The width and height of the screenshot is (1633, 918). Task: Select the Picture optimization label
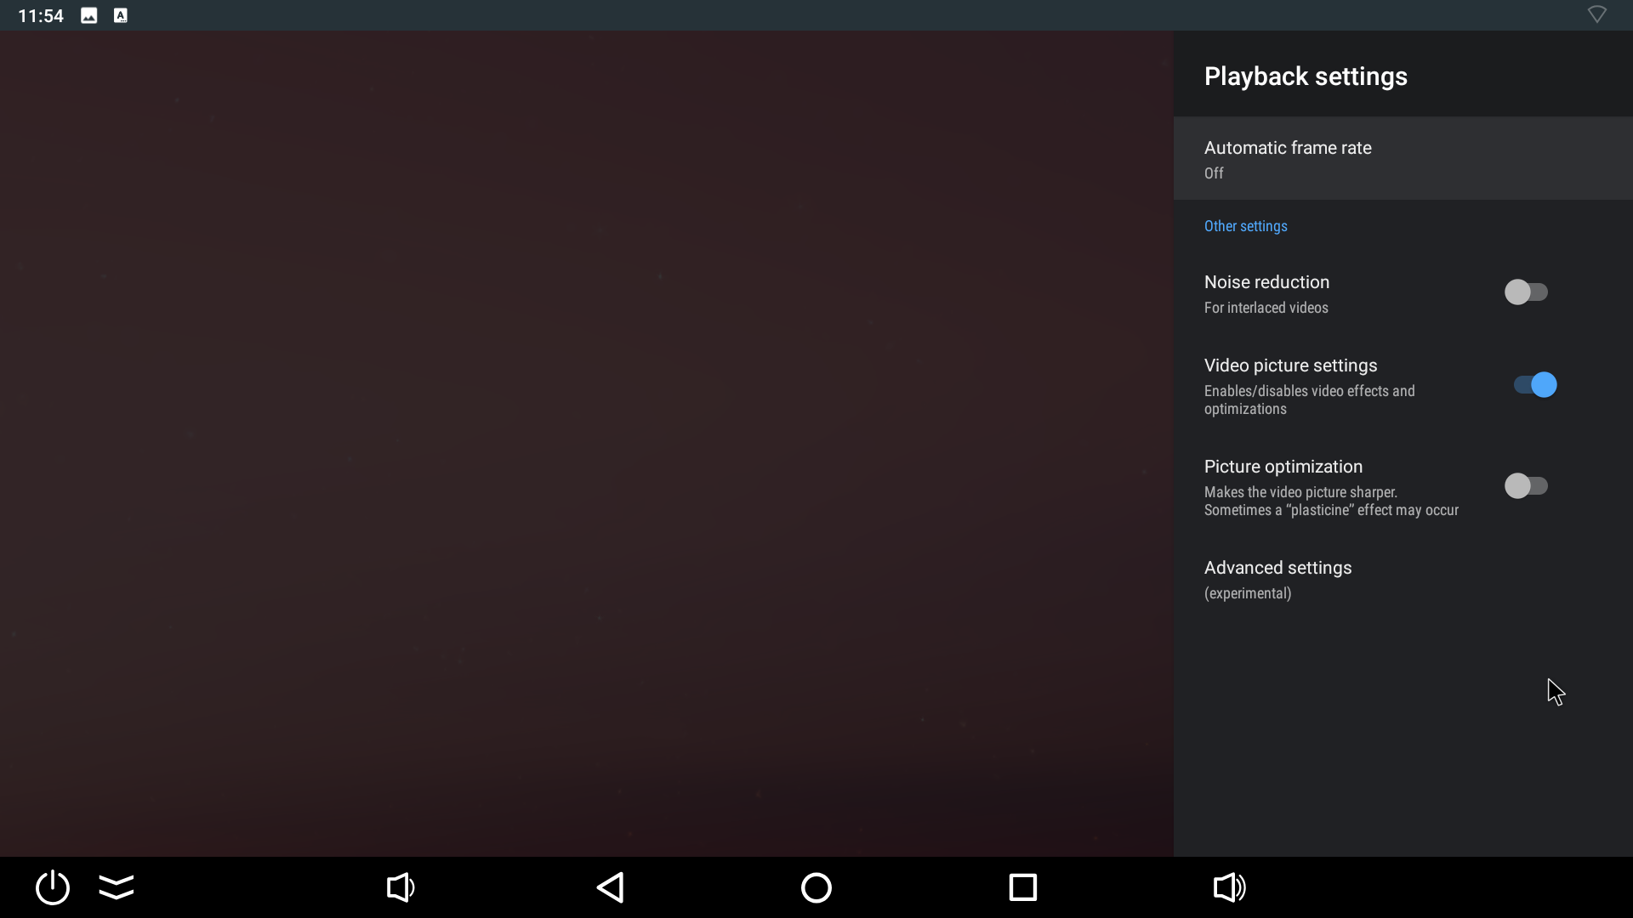click(x=1283, y=467)
